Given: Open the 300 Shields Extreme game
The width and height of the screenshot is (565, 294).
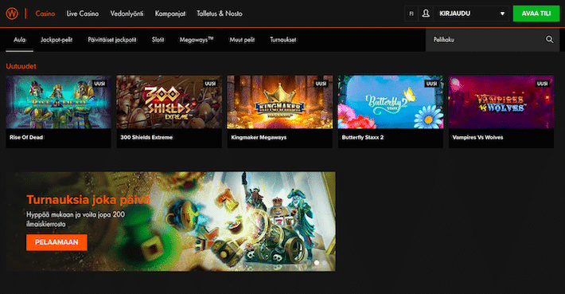Looking at the screenshot, I should point(169,112).
